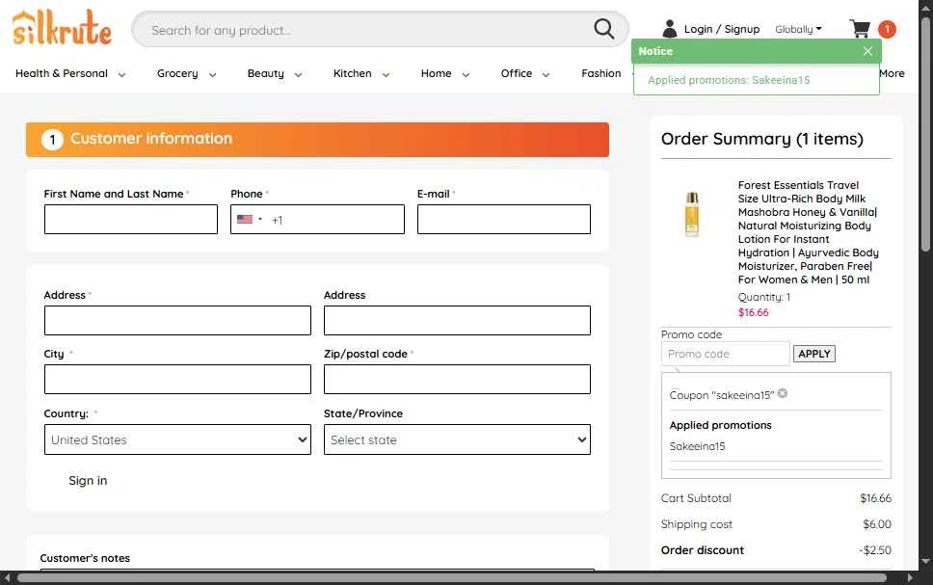Focus the first required Address field
The height and width of the screenshot is (585, 933).
tap(177, 321)
